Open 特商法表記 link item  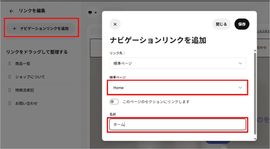click(x=24, y=90)
